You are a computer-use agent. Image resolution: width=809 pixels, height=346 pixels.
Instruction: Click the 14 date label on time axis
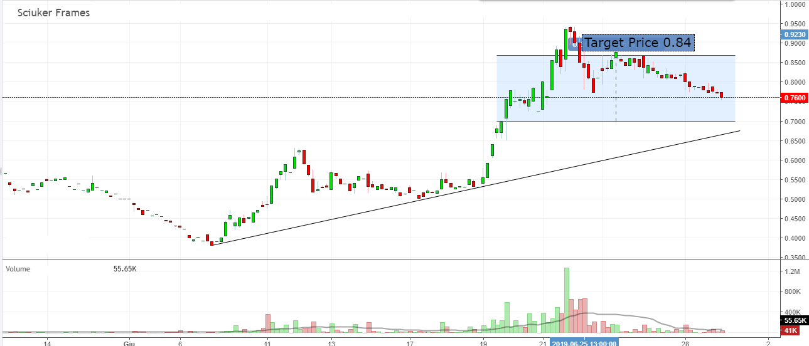click(46, 342)
